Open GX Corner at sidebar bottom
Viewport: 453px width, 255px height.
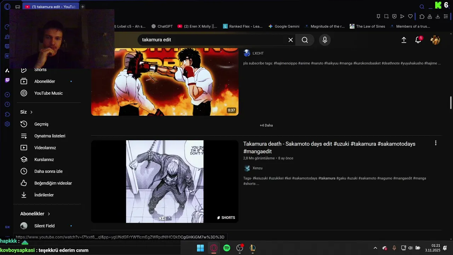(7, 227)
